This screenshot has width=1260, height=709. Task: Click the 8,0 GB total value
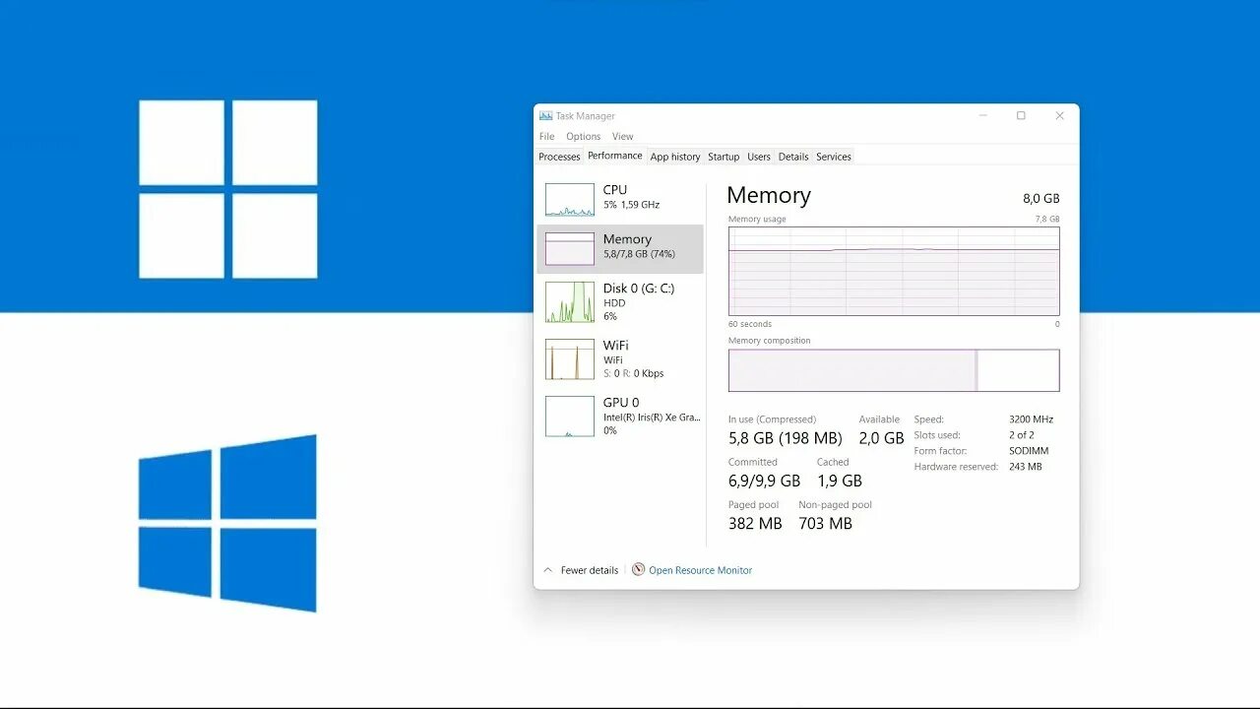click(x=1041, y=199)
